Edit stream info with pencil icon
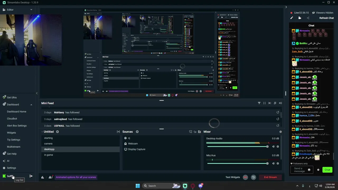The width and height of the screenshot is (338, 190). [x=292, y=18]
